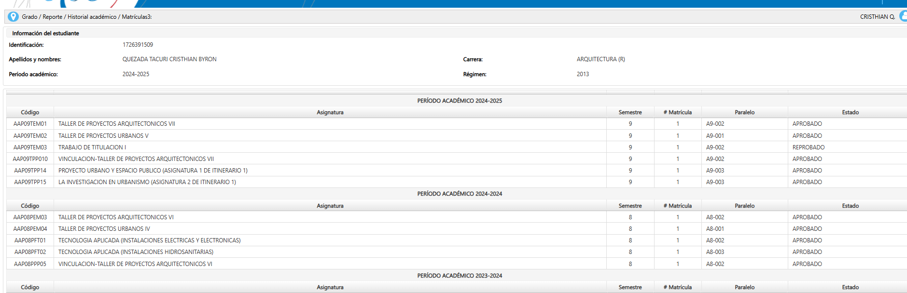907x293 pixels.
Task: Select semester 8 in the AAP08PPP05 row
Action: click(630, 264)
